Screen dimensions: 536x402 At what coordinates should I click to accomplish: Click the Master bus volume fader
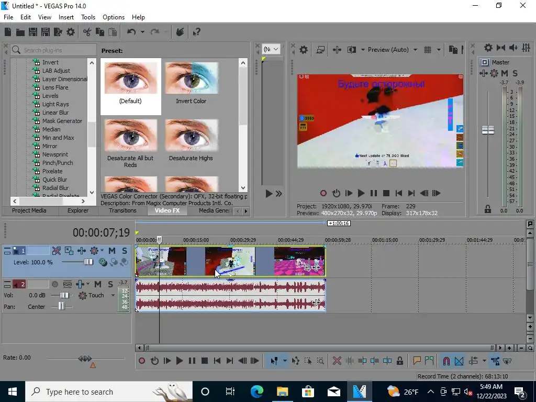[x=488, y=130]
